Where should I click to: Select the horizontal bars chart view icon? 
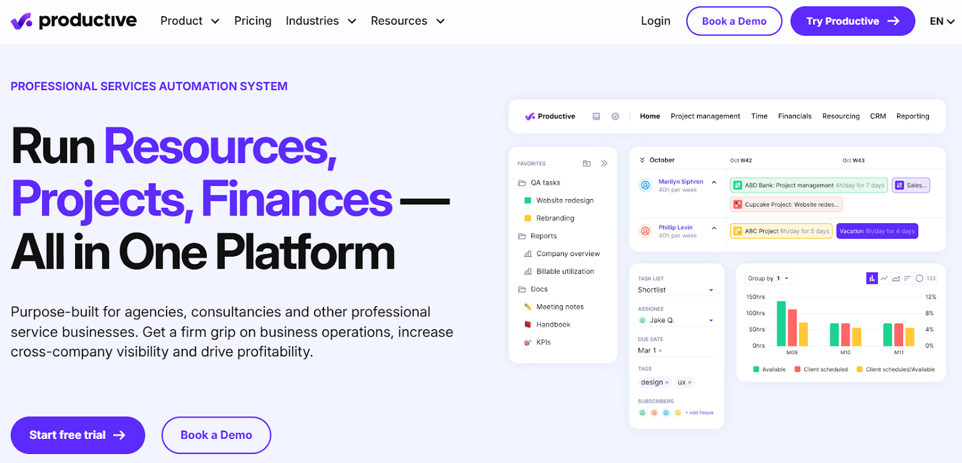pyautogui.click(x=907, y=278)
